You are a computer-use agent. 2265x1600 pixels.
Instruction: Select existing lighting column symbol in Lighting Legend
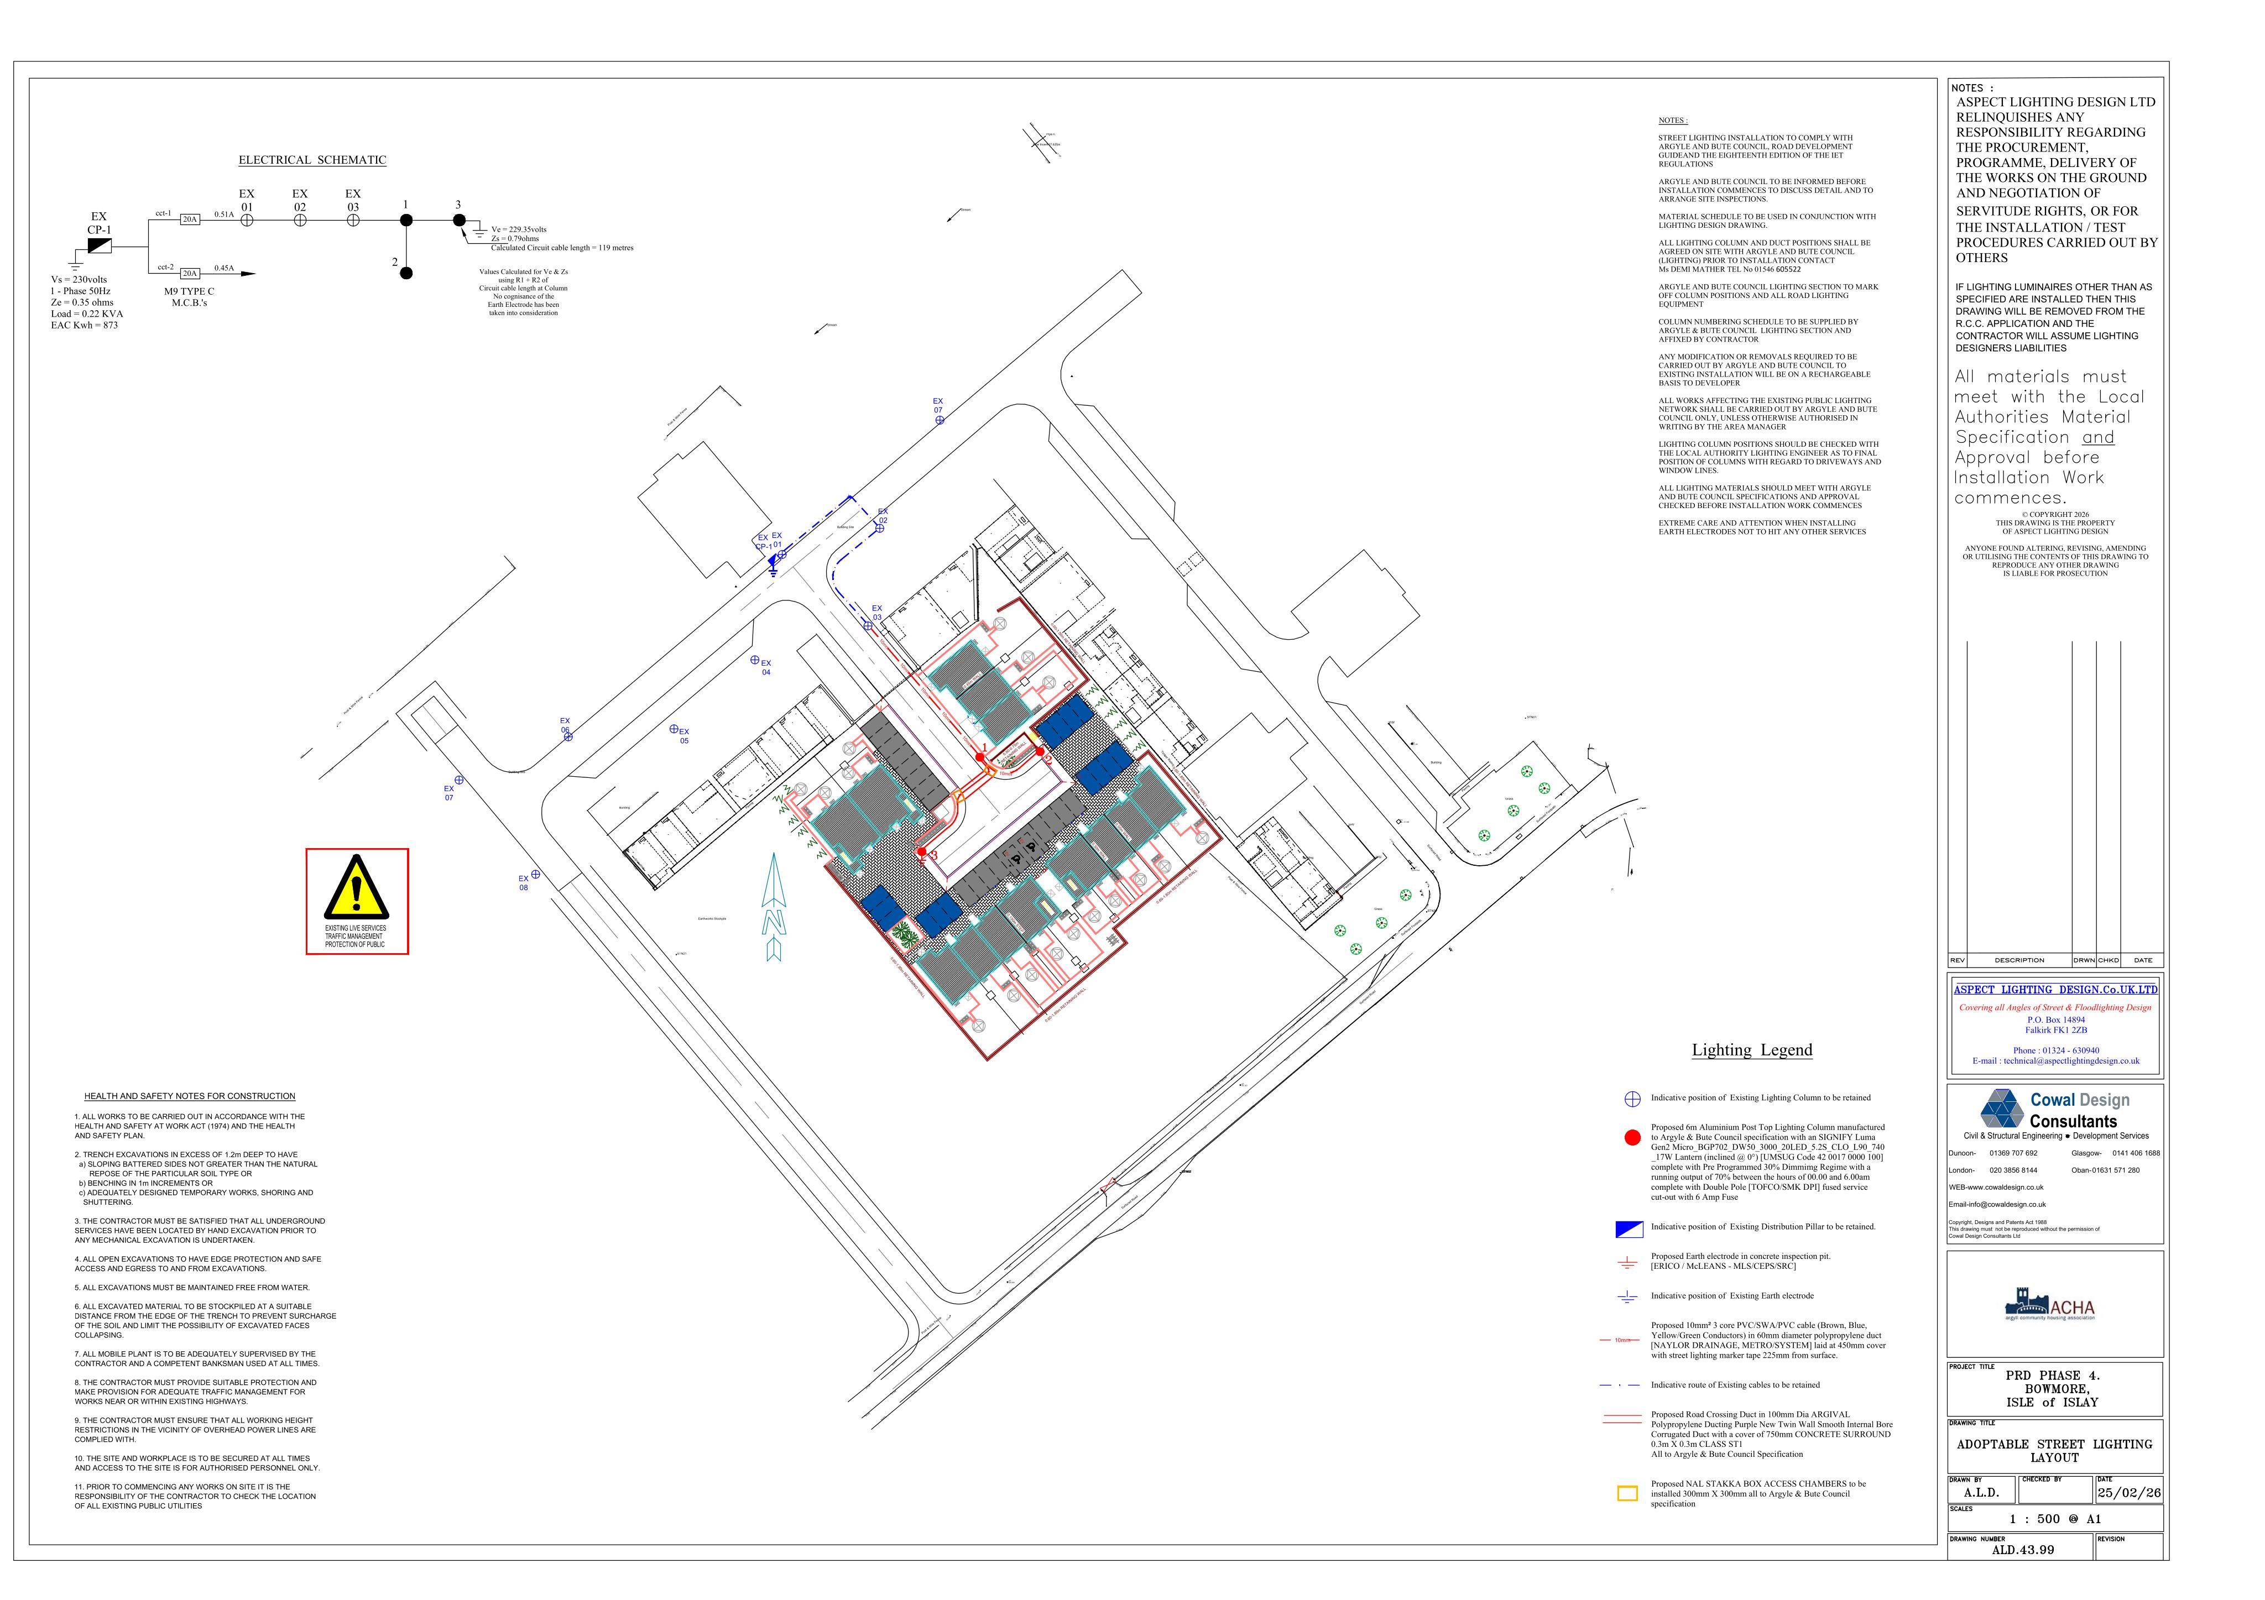pyautogui.click(x=1632, y=1098)
